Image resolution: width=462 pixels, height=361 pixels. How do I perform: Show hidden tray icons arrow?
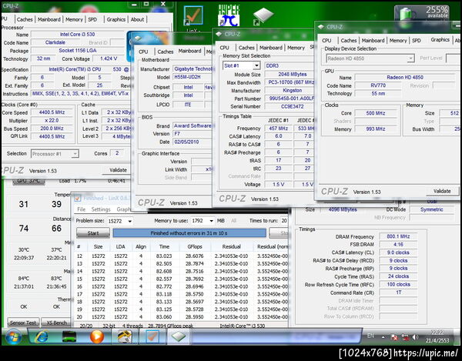pos(383,337)
